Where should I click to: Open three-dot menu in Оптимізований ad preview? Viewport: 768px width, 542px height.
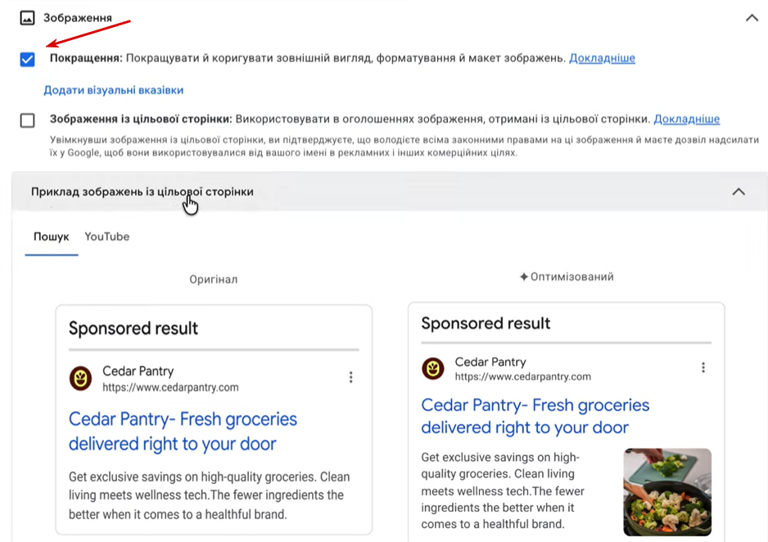click(702, 368)
